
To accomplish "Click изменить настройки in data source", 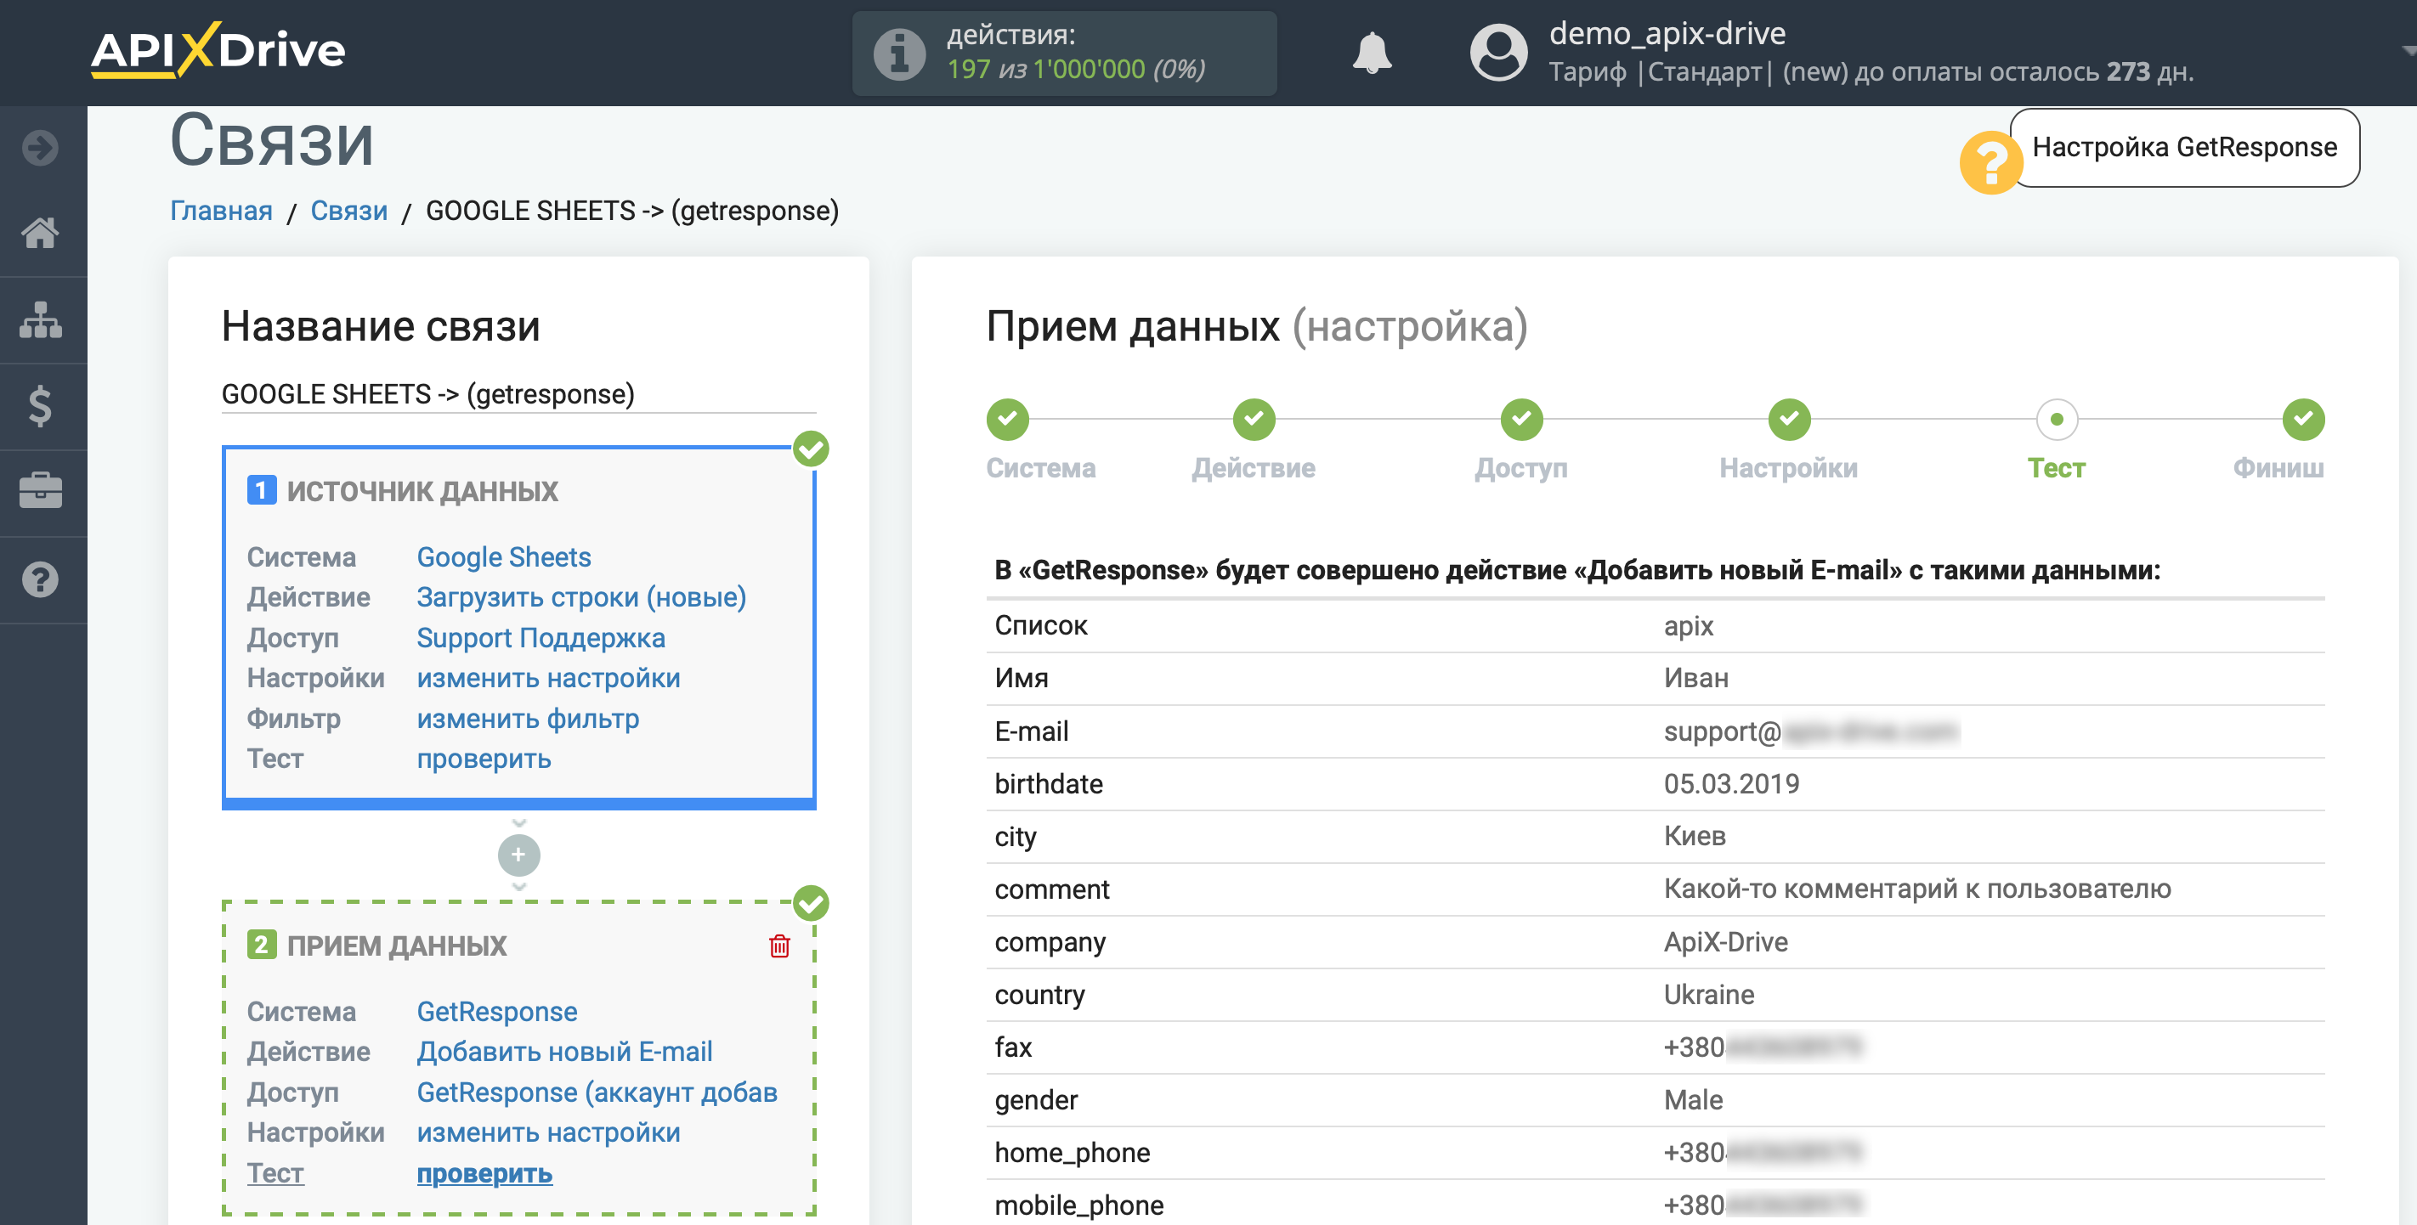I will pyautogui.click(x=548, y=678).
